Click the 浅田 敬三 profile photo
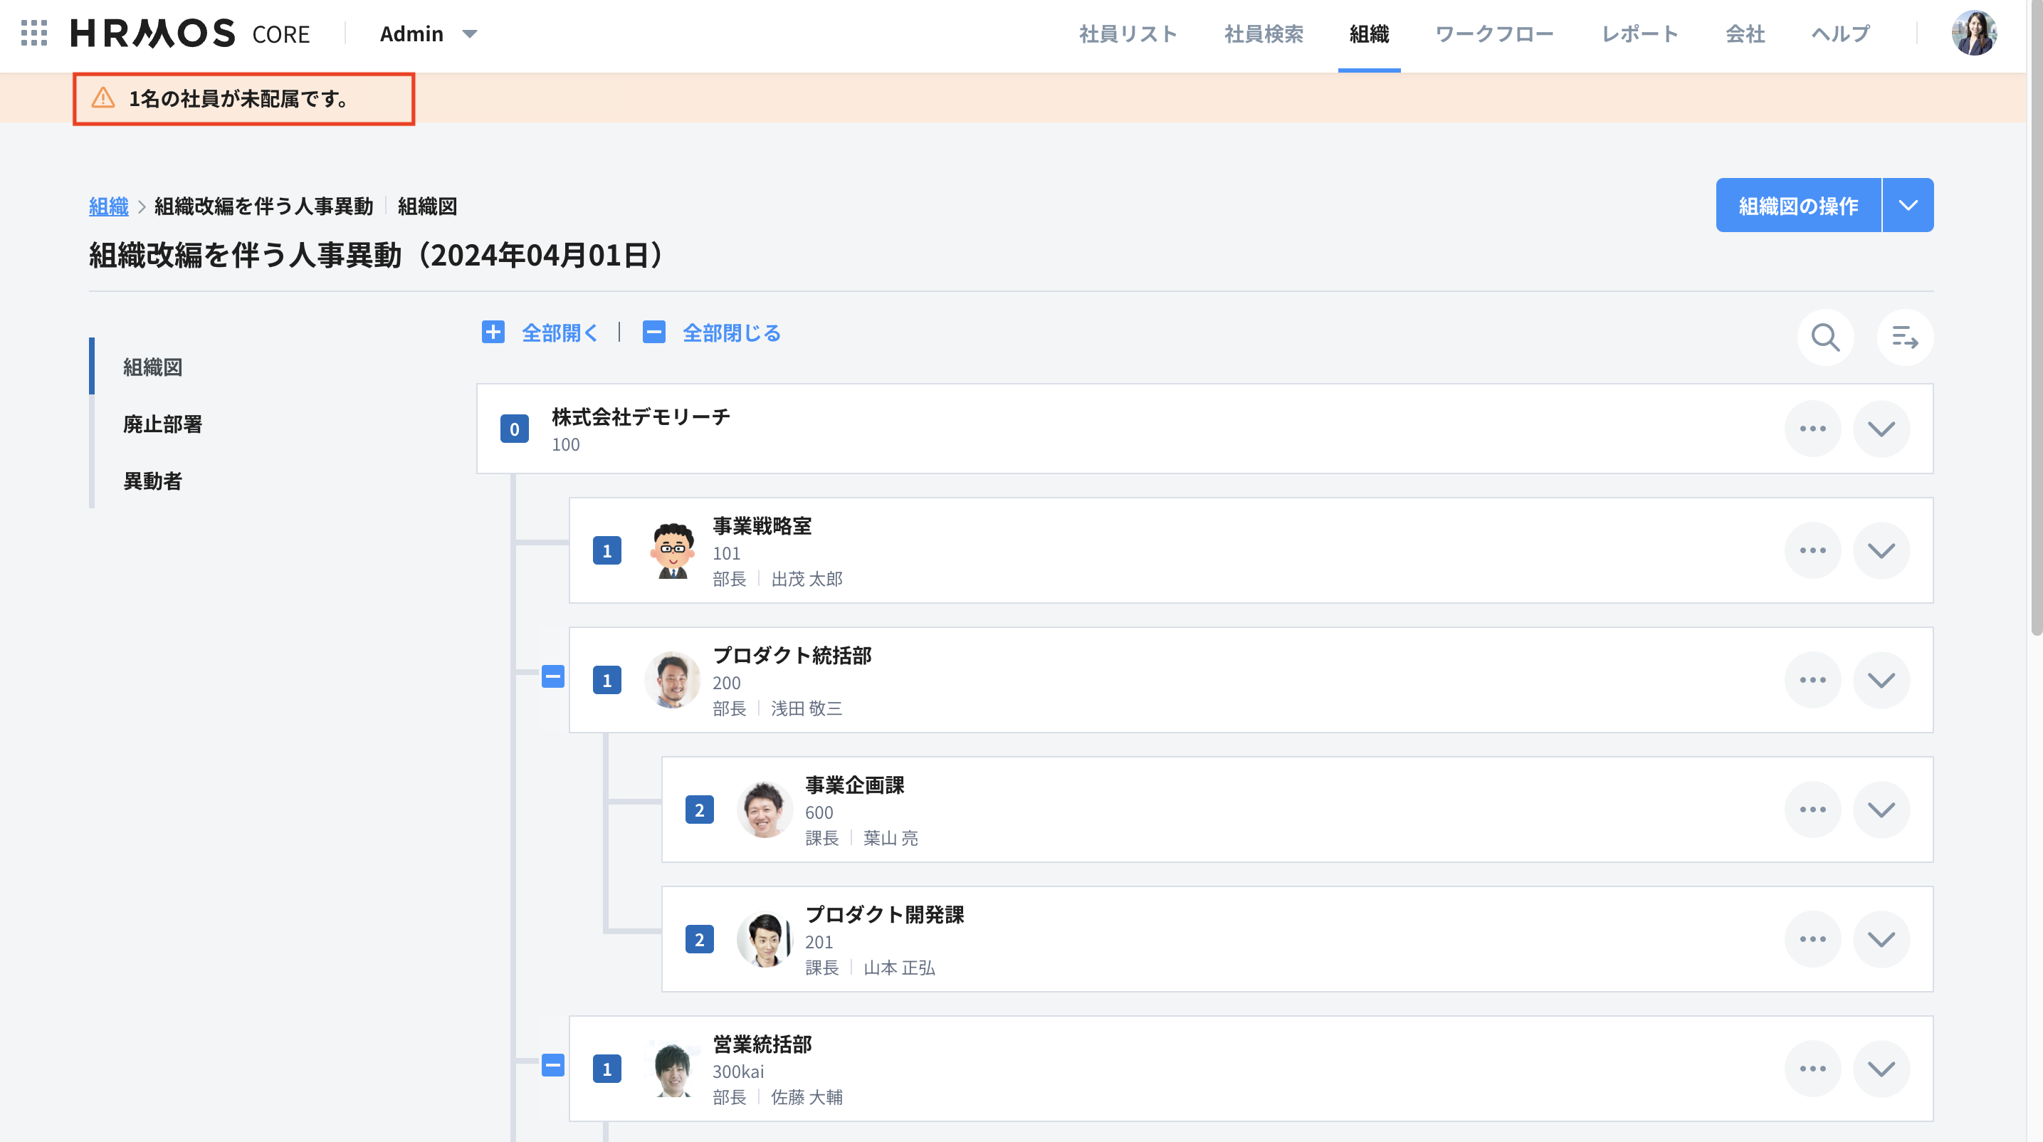The width and height of the screenshot is (2043, 1142). [673, 680]
